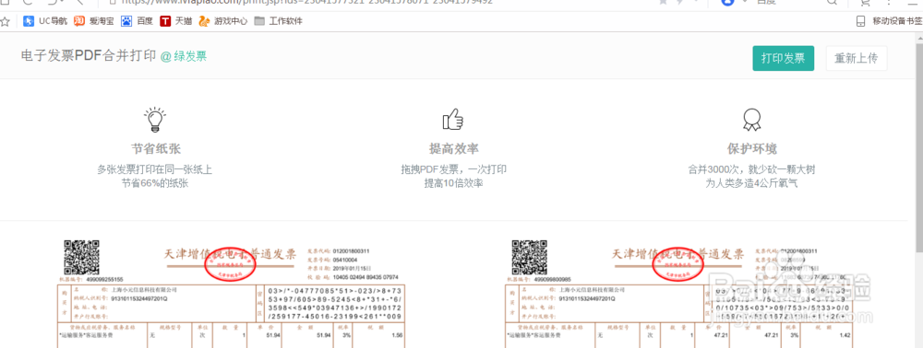923x348 pixels.
Task: Open the UC导航 bookmark
Action: click(x=46, y=21)
